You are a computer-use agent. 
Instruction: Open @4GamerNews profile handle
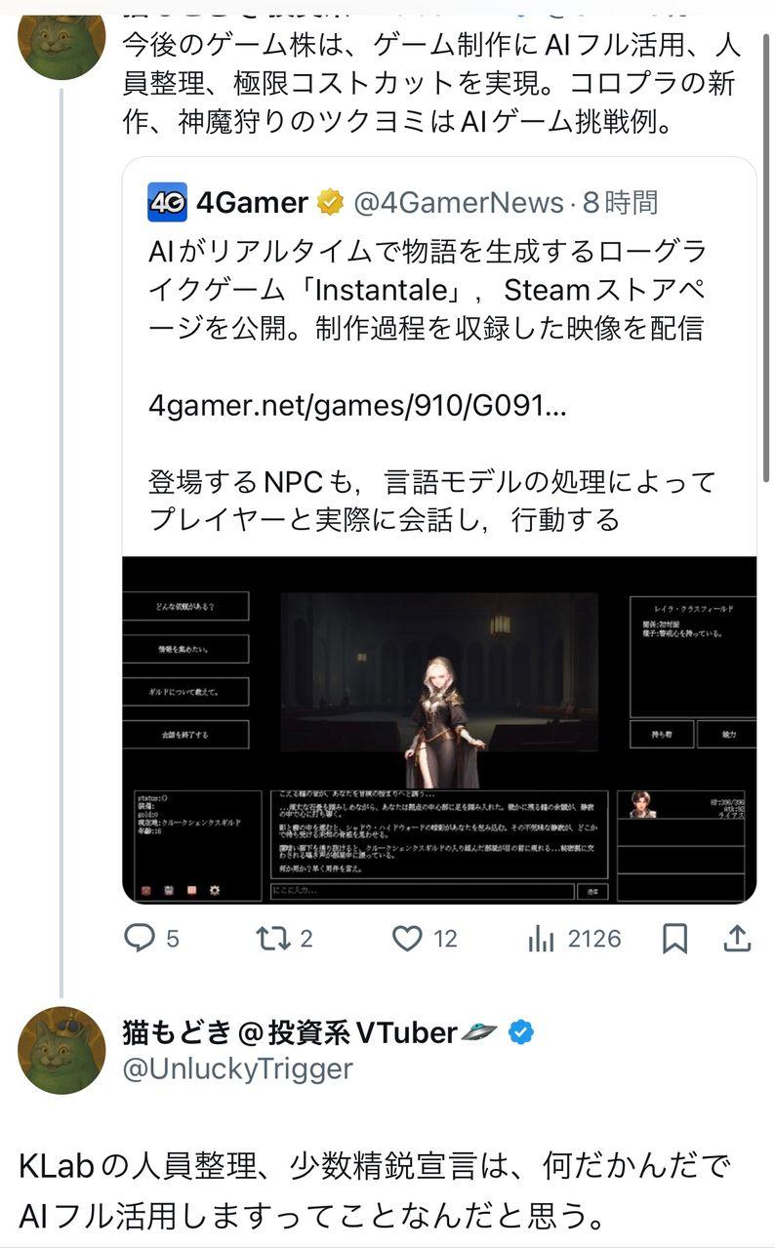pos(459,202)
